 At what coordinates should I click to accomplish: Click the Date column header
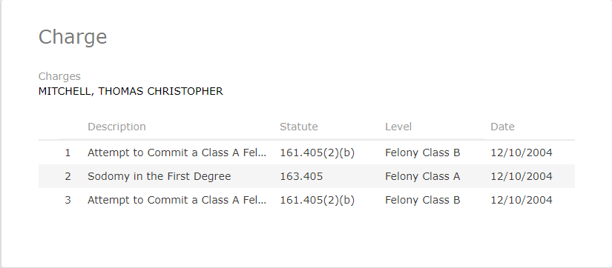coord(502,127)
